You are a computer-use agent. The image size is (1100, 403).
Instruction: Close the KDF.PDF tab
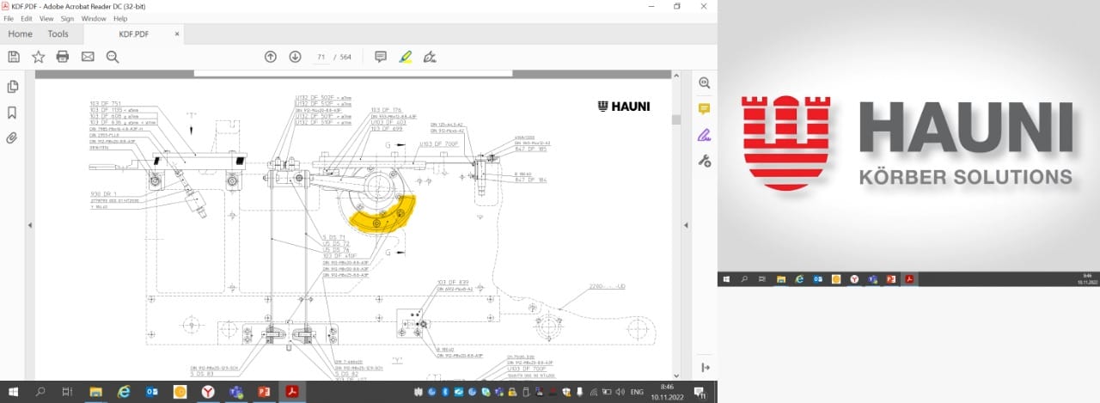click(178, 34)
